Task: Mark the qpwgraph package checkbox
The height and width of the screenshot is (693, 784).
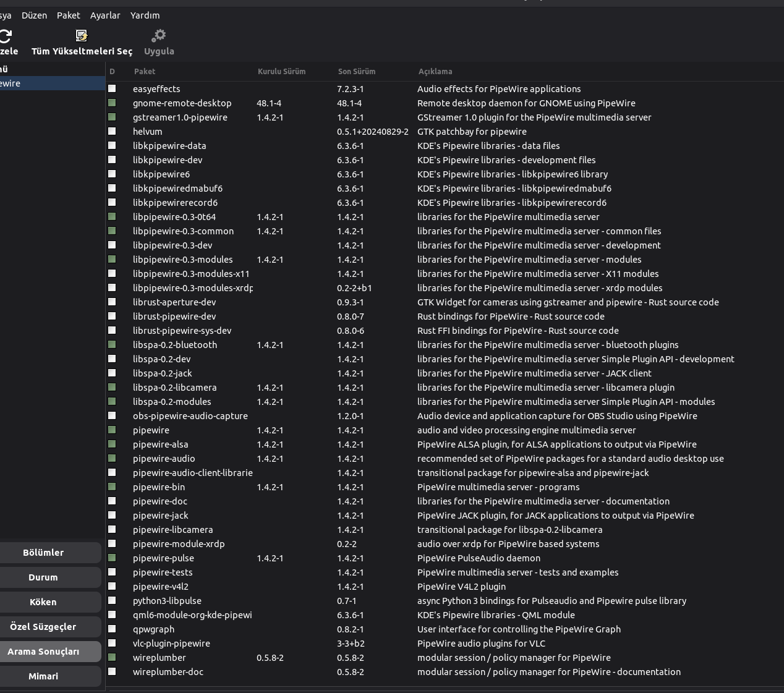Action: coord(112,629)
